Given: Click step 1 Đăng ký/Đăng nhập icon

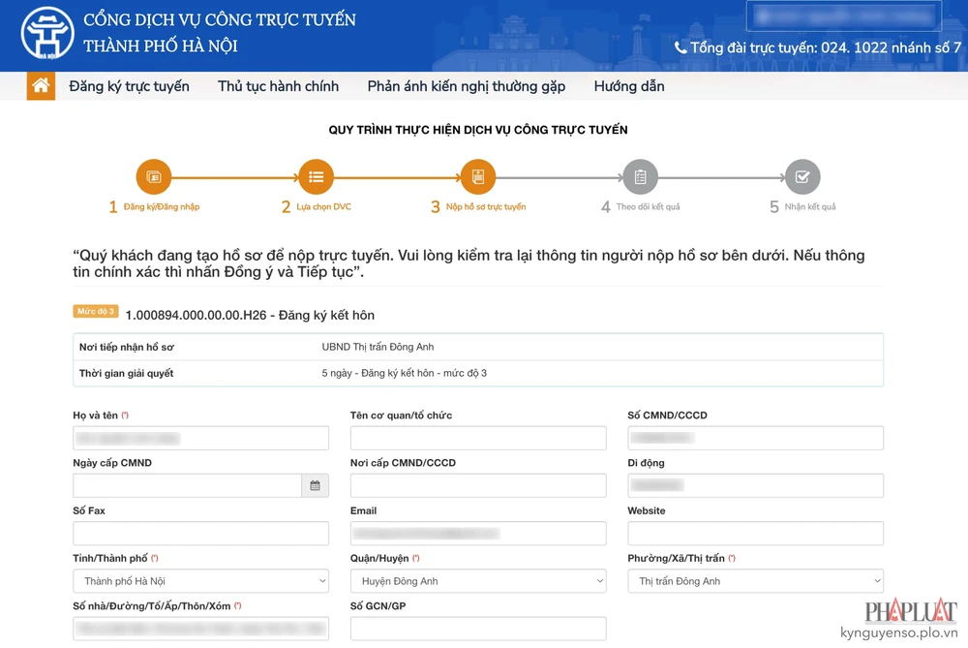Looking at the screenshot, I should point(154,177).
